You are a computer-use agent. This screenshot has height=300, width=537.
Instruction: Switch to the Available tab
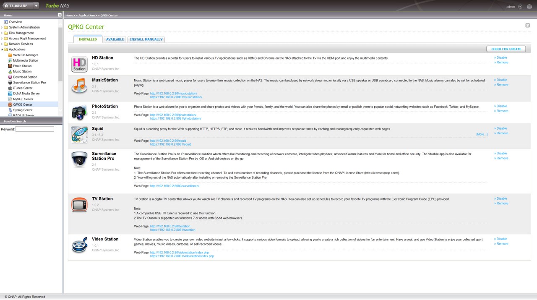[x=115, y=39]
